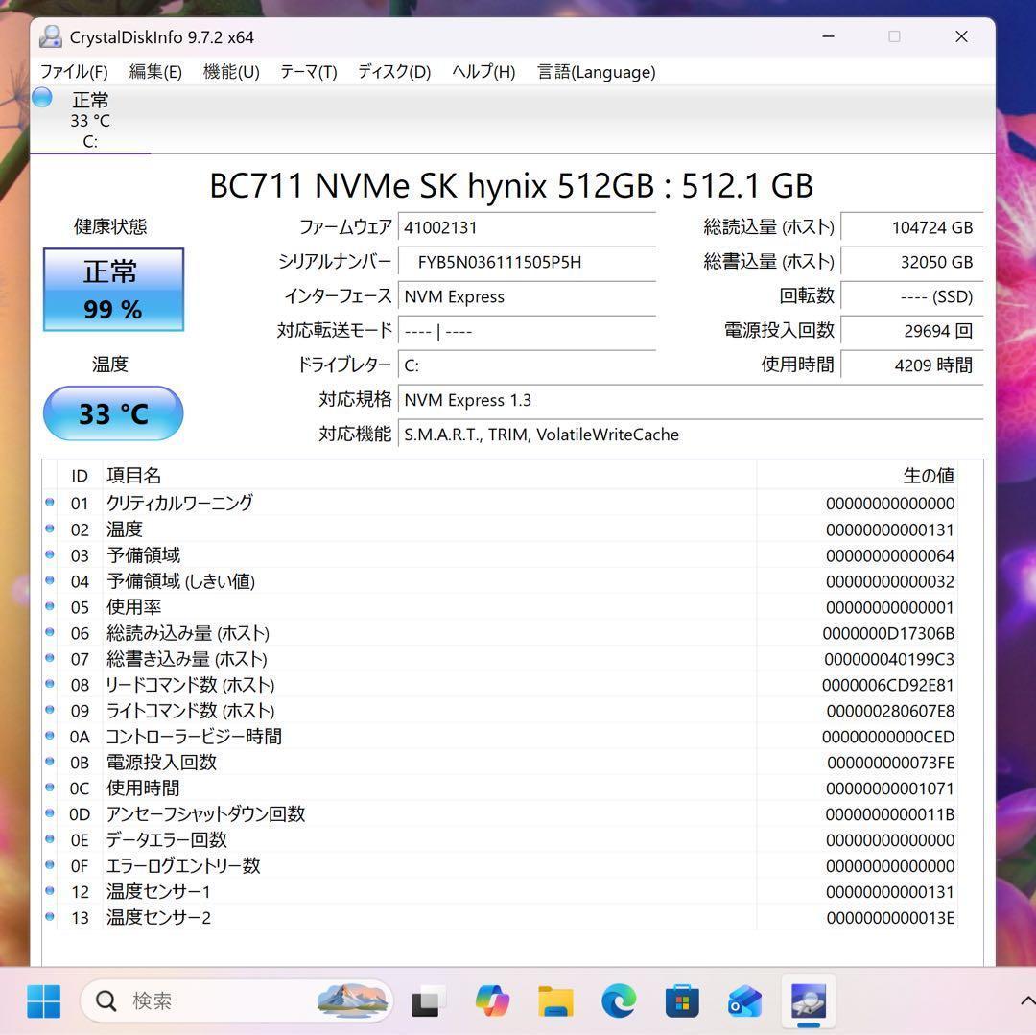Click the CrystalDiskInfo icon on the taskbar

[x=808, y=1000]
